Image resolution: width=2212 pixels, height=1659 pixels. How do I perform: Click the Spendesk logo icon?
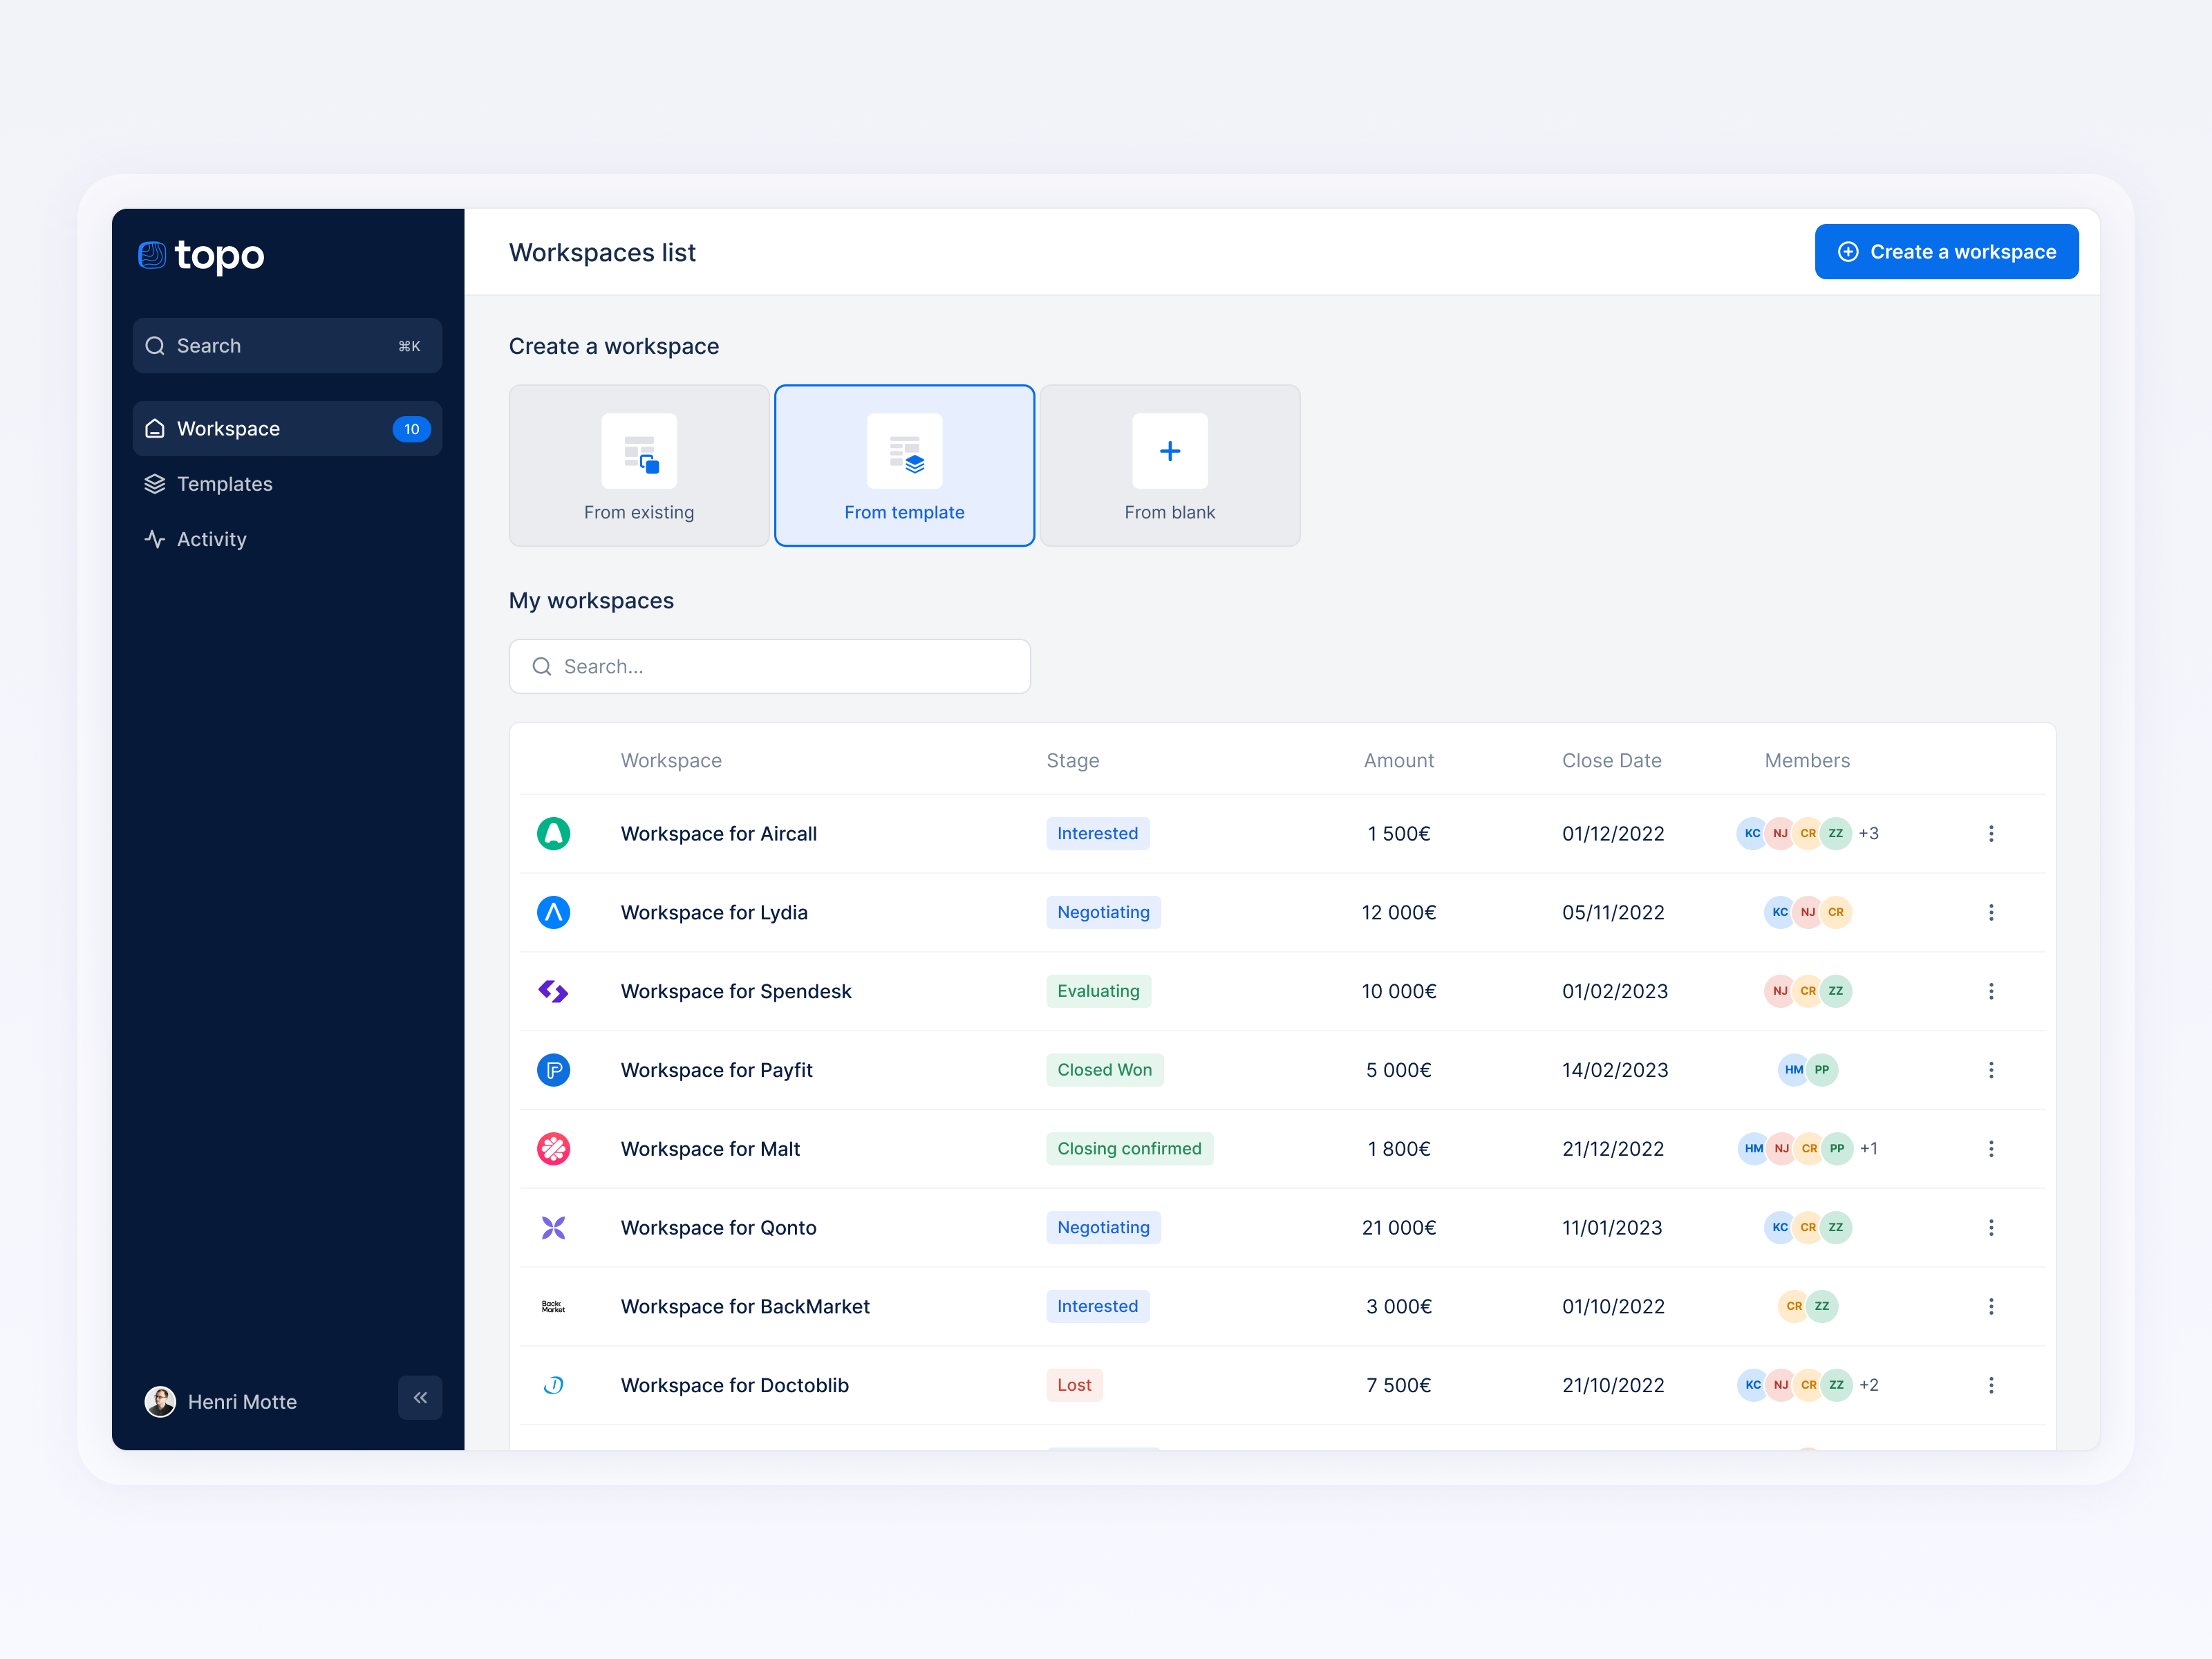pos(554,991)
